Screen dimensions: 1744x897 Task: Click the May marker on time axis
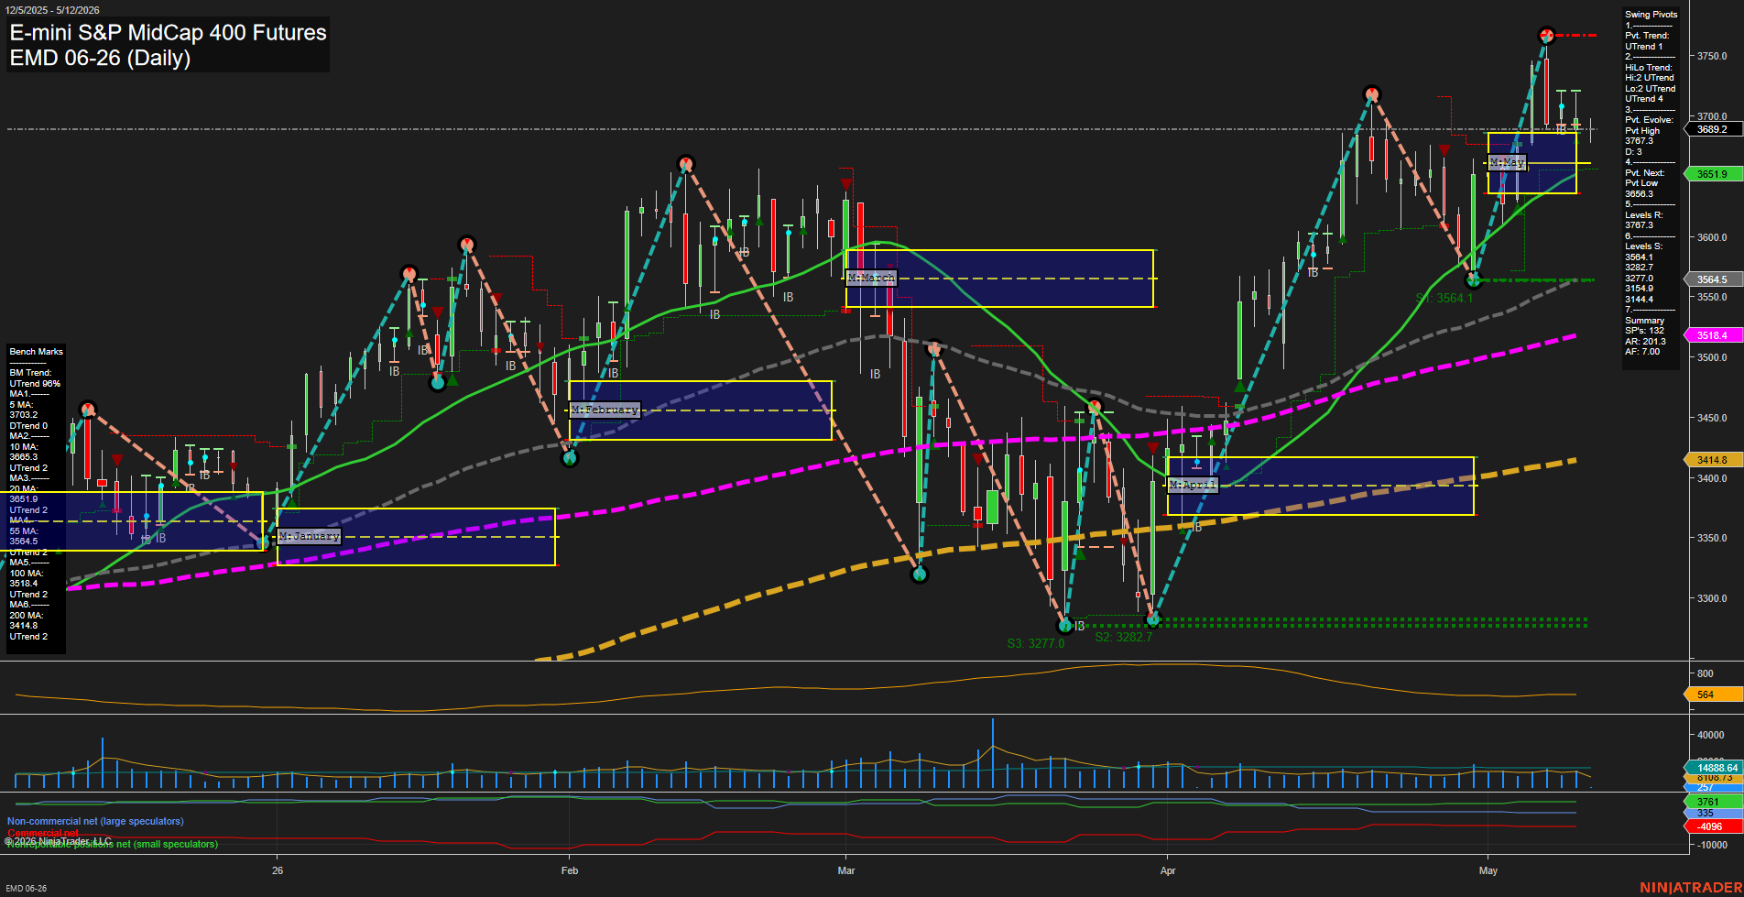[1488, 870]
